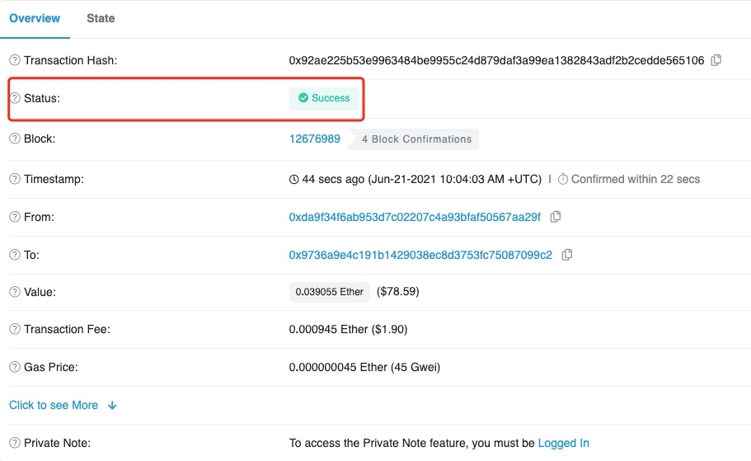Copy the To address
The image size is (751, 461).
tap(567, 255)
